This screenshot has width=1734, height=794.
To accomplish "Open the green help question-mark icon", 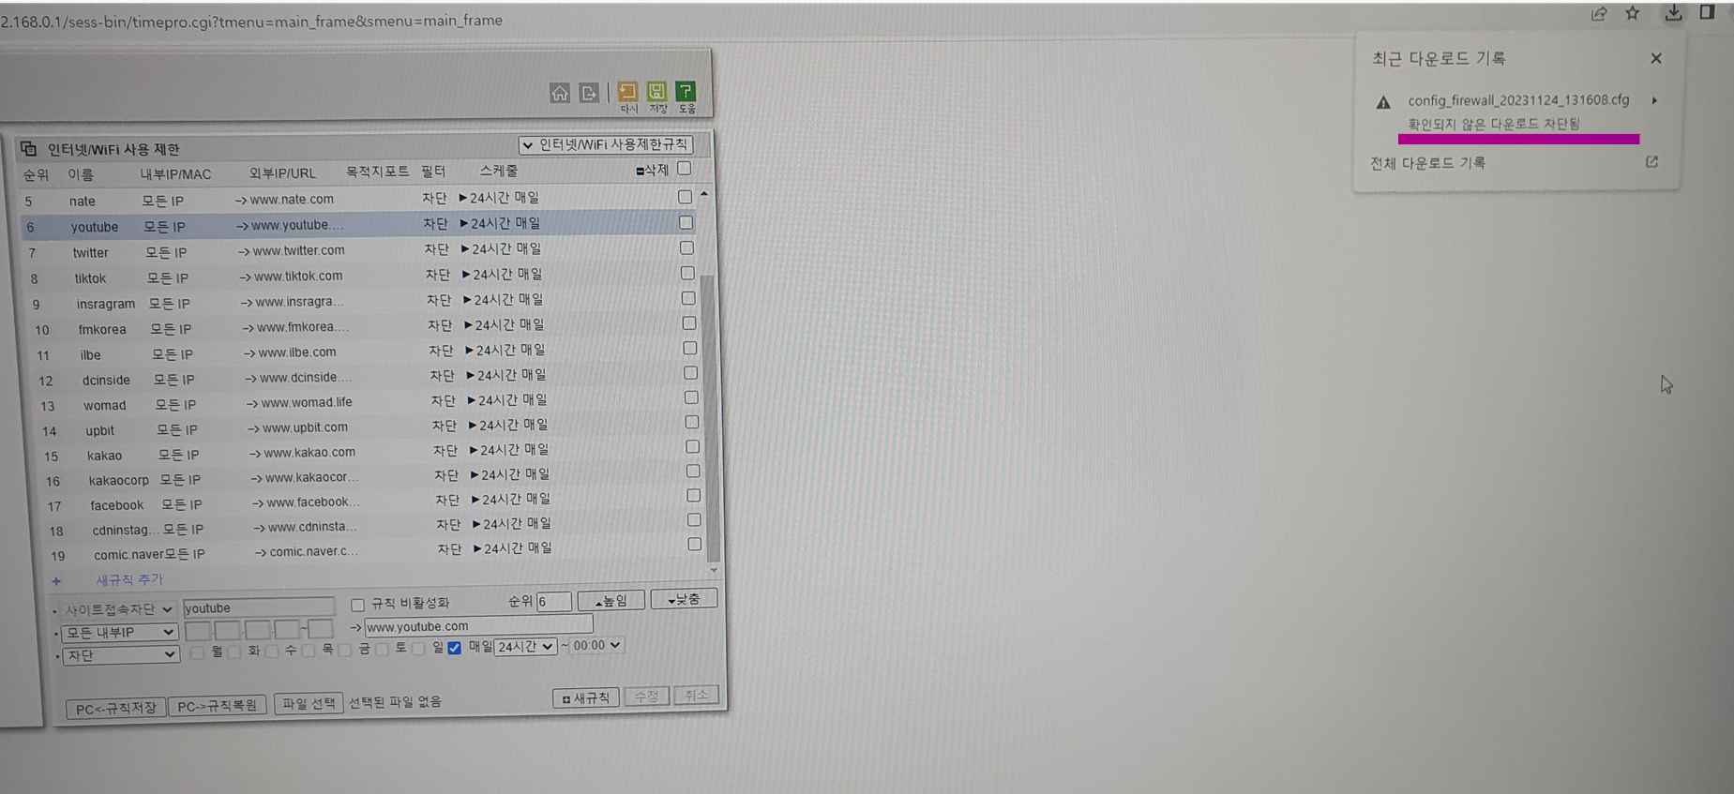I will 686,91.
